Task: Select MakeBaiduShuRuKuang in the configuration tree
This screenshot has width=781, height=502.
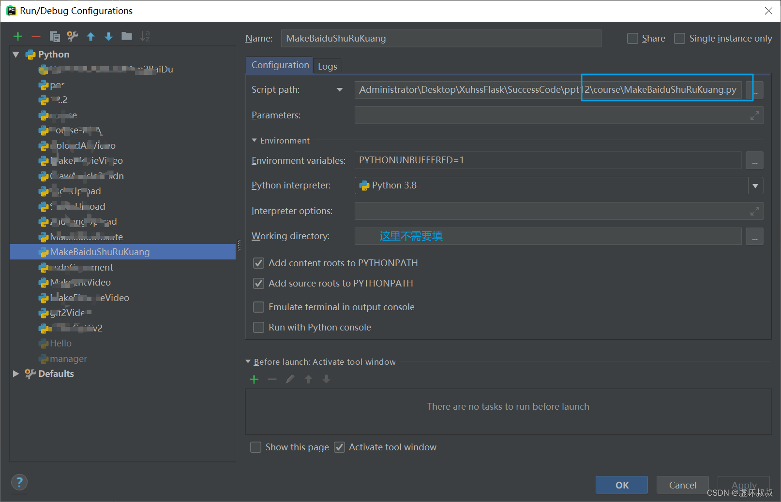Action: 123,252
